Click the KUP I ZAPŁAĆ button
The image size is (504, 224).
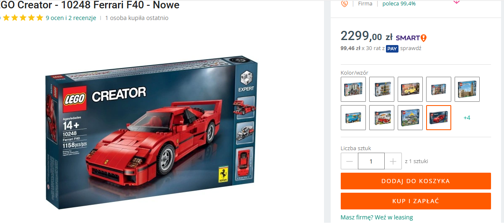(x=416, y=201)
